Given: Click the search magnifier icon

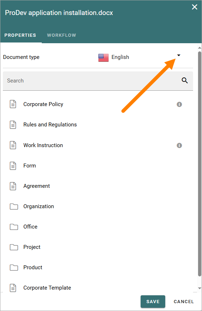Looking at the screenshot, I should tap(185, 81).
